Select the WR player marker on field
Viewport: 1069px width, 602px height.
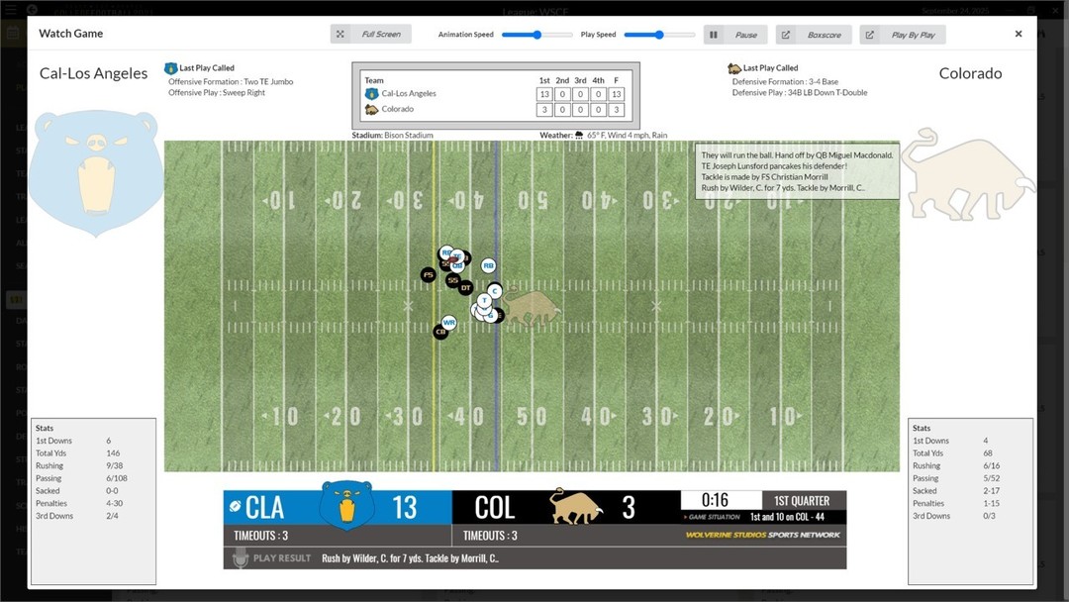tap(448, 322)
